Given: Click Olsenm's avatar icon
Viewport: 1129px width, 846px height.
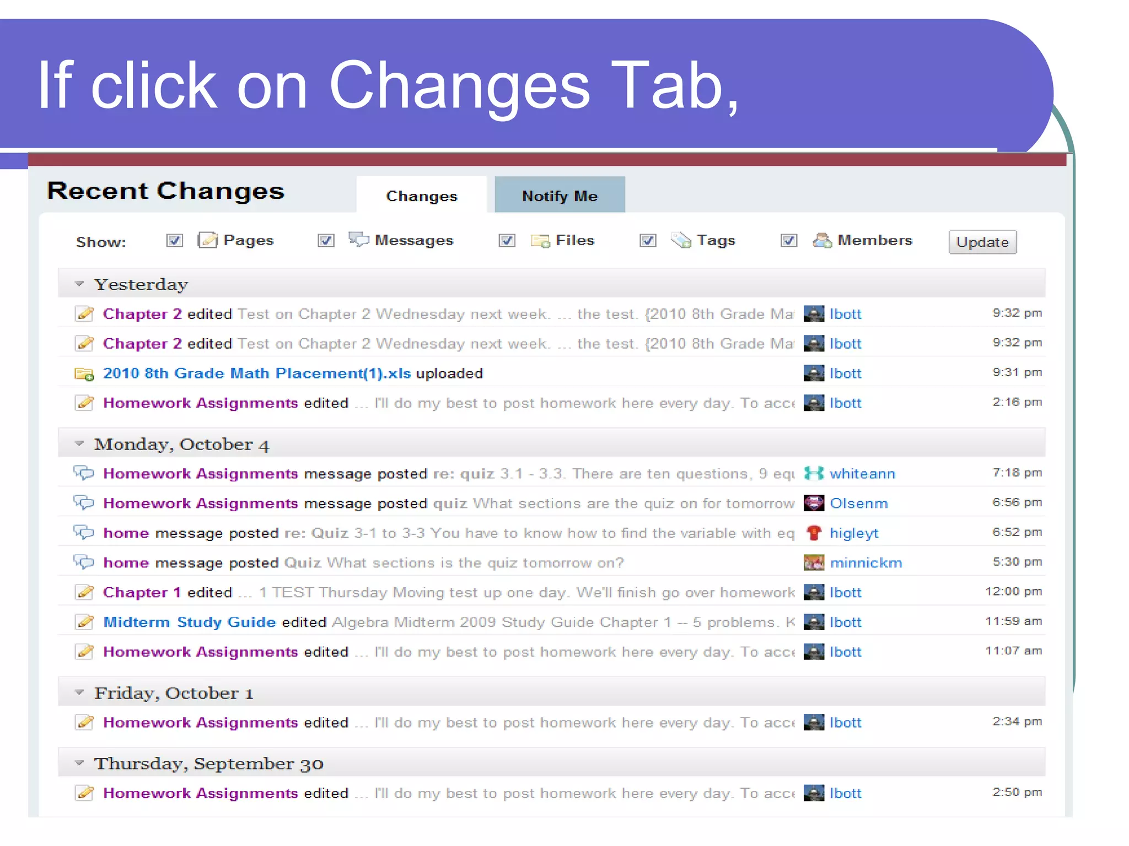Looking at the screenshot, I should click(814, 503).
